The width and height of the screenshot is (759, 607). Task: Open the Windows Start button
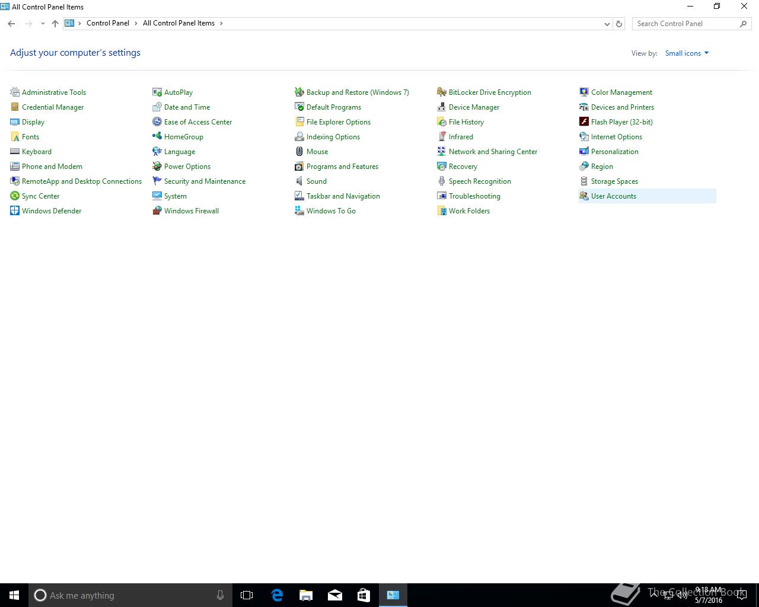coord(14,595)
